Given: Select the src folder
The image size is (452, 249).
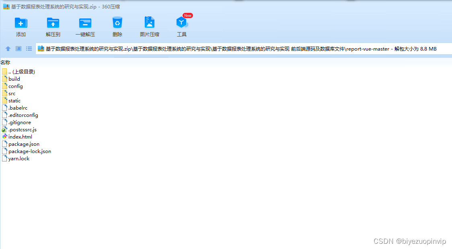Looking at the screenshot, I should 12,94.
